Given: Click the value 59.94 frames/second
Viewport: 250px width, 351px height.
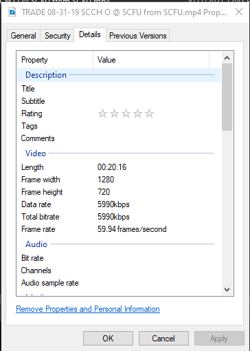Looking at the screenshot, I should (132, 229).
